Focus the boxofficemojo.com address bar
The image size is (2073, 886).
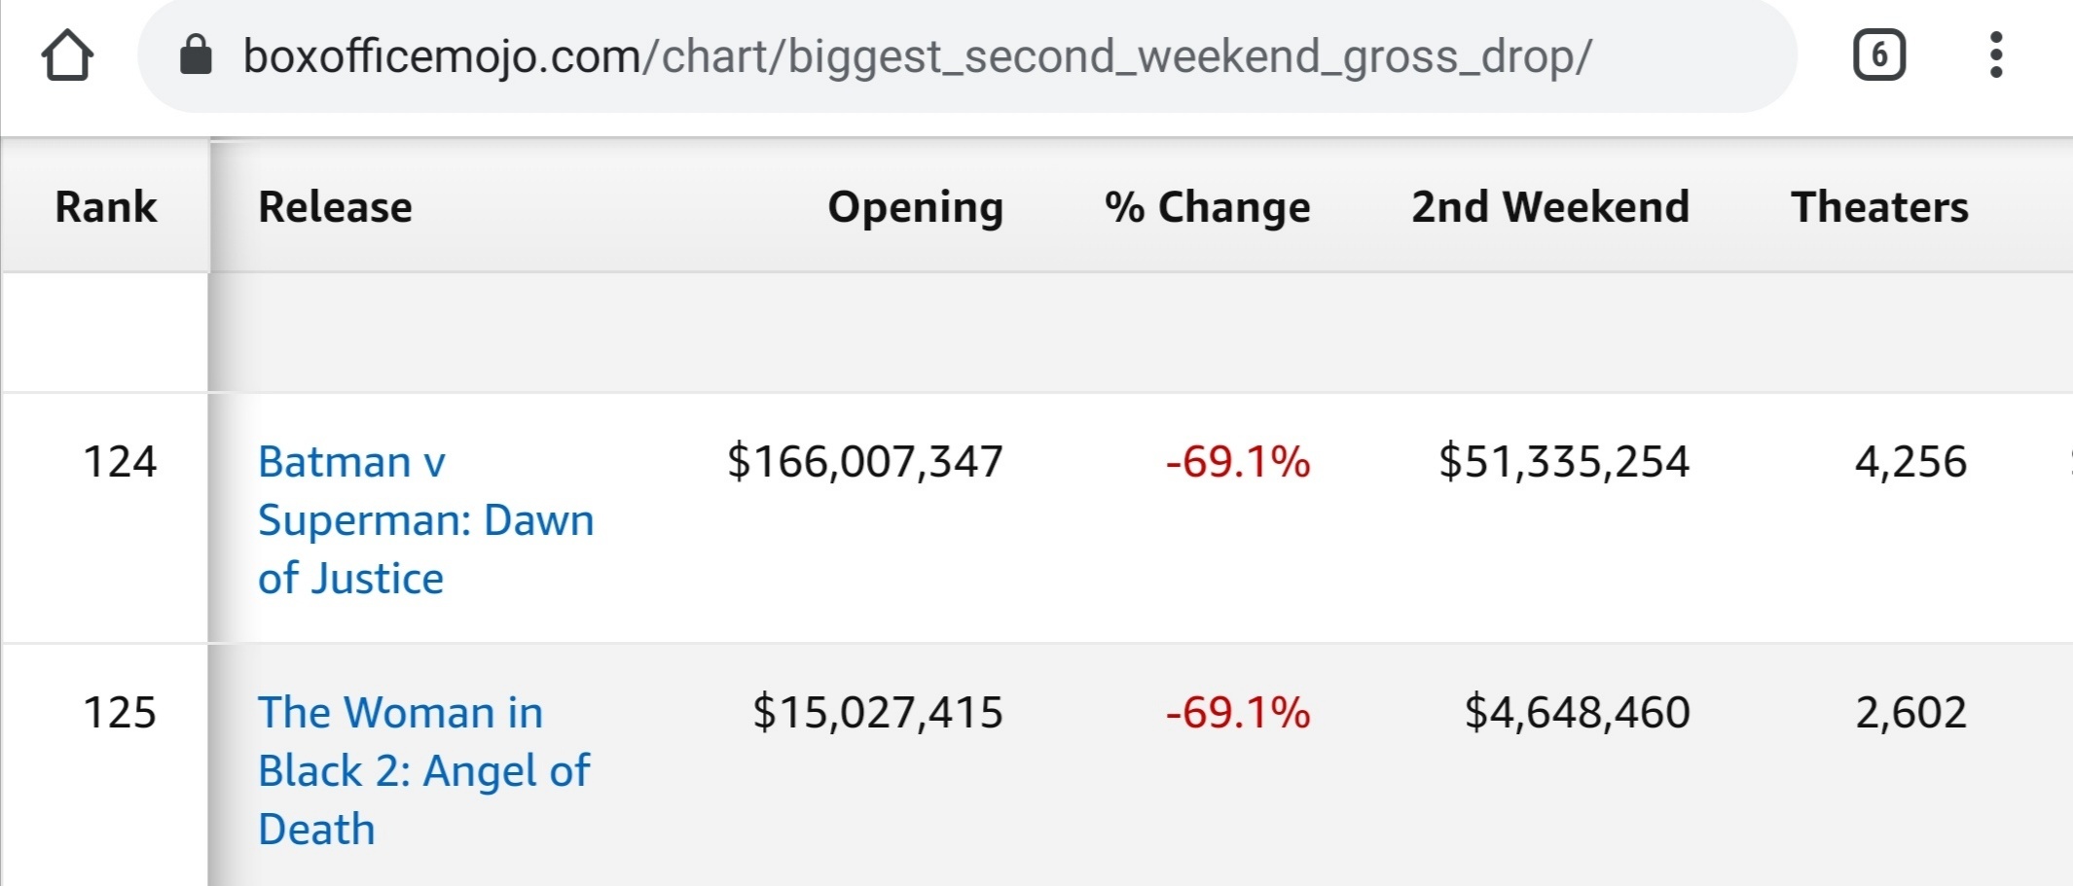click(966, 55)
